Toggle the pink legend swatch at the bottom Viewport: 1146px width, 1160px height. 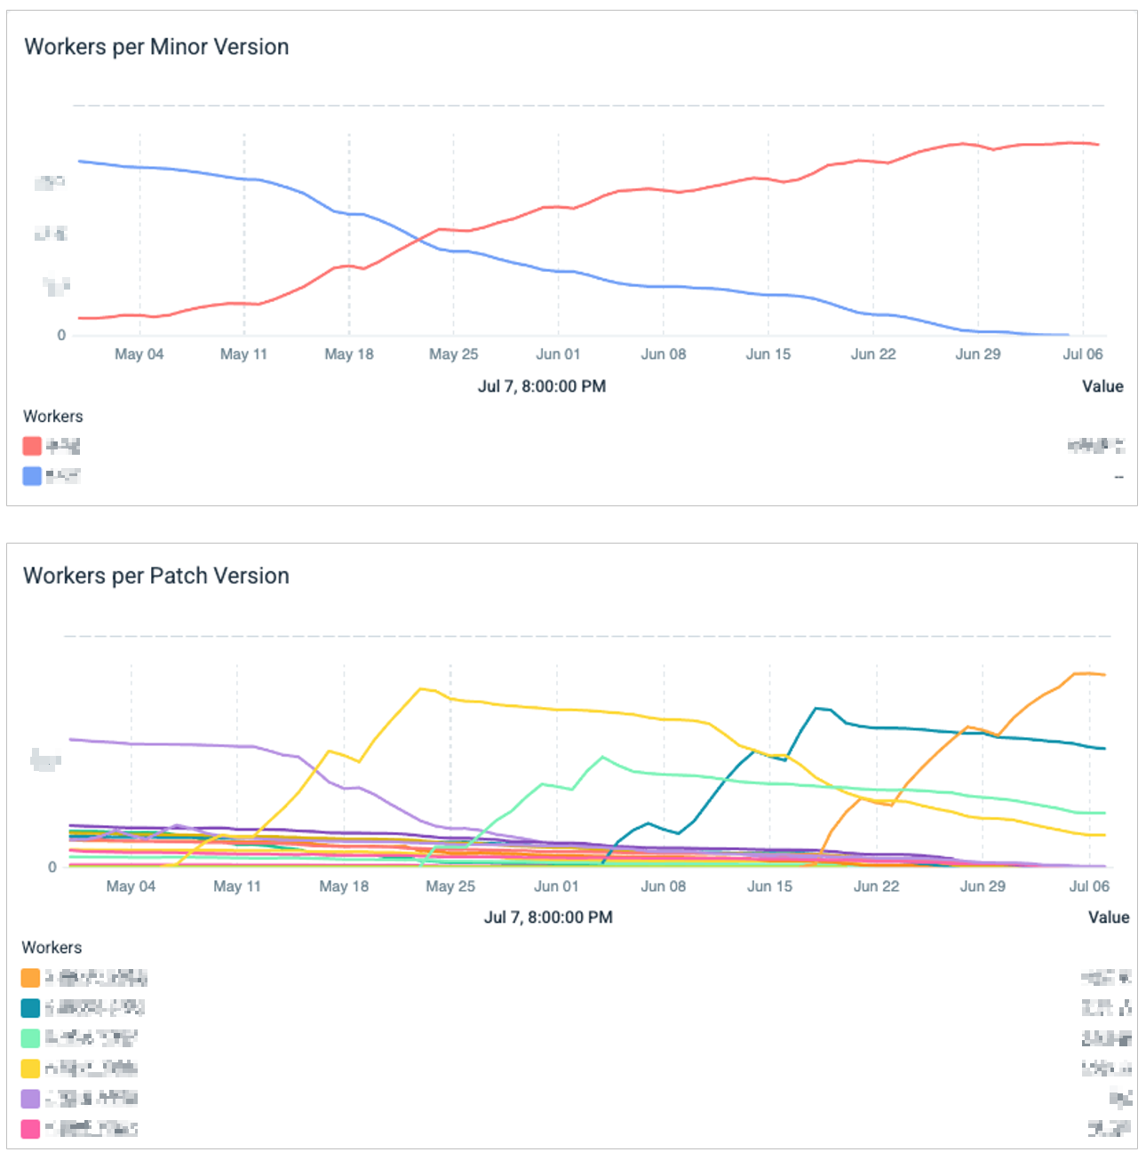(x=30, y=1129)
